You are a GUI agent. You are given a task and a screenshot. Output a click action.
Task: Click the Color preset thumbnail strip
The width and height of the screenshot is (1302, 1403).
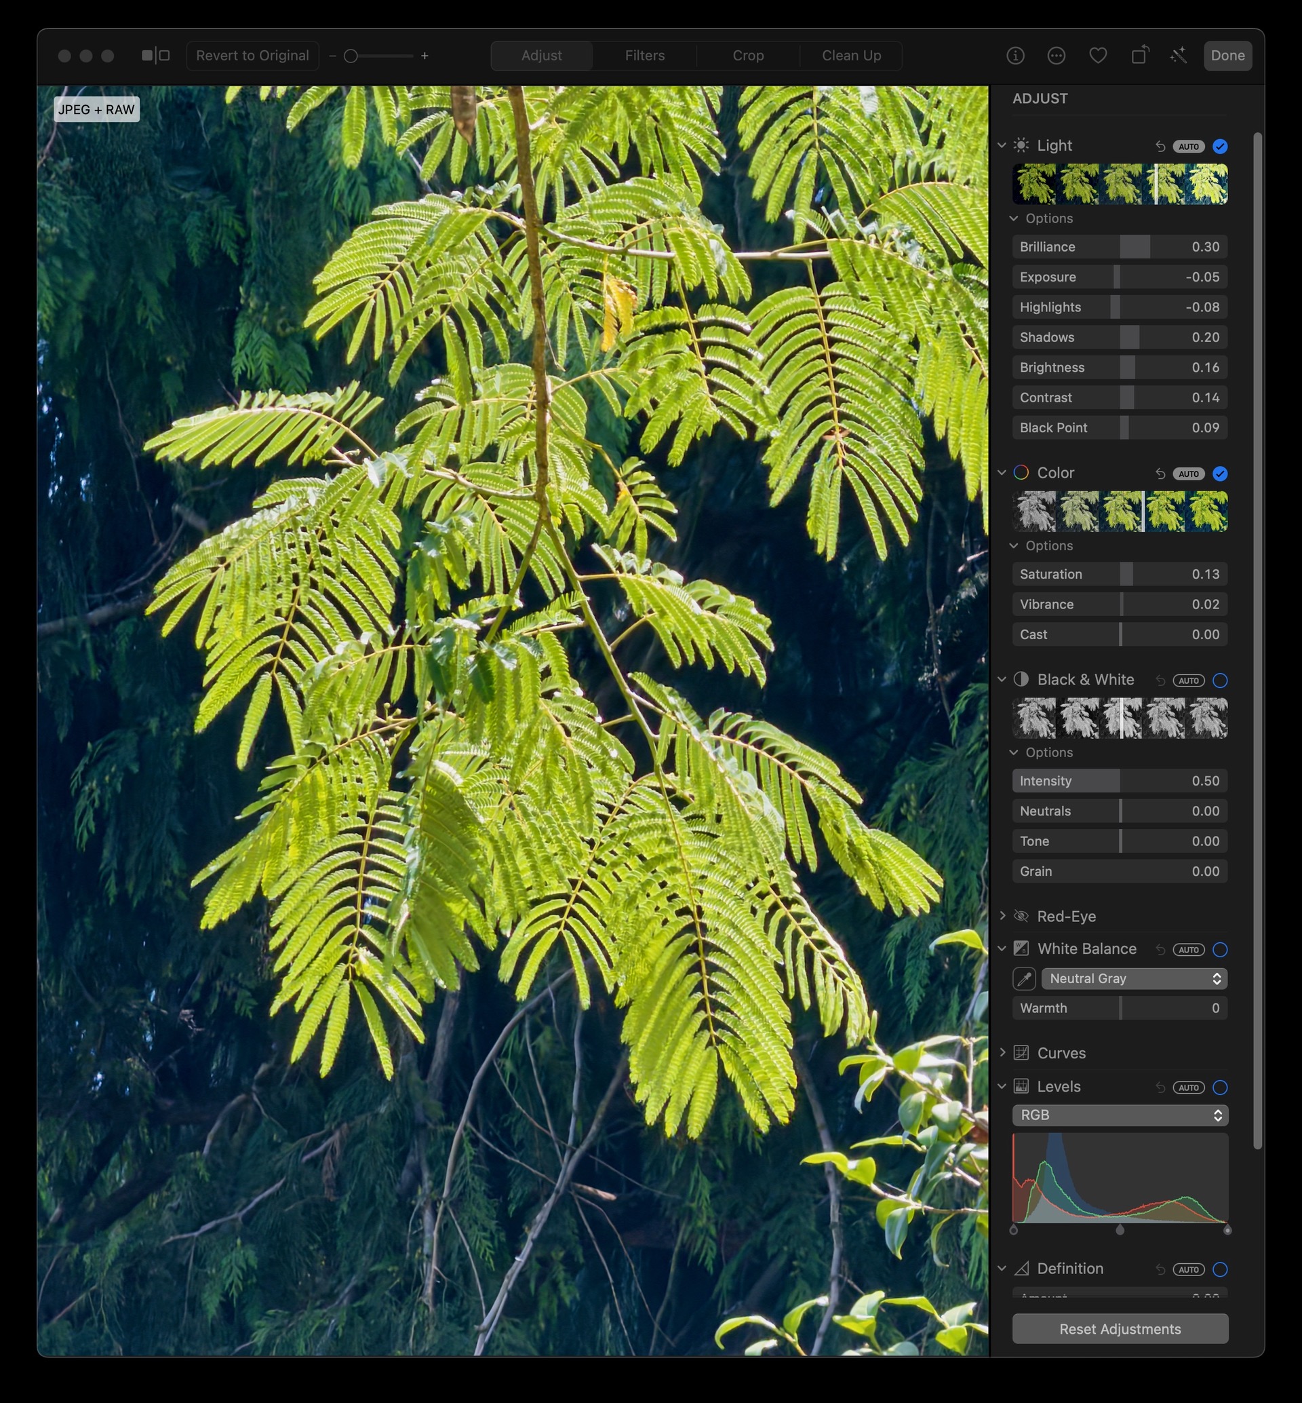coord(1120,511)
